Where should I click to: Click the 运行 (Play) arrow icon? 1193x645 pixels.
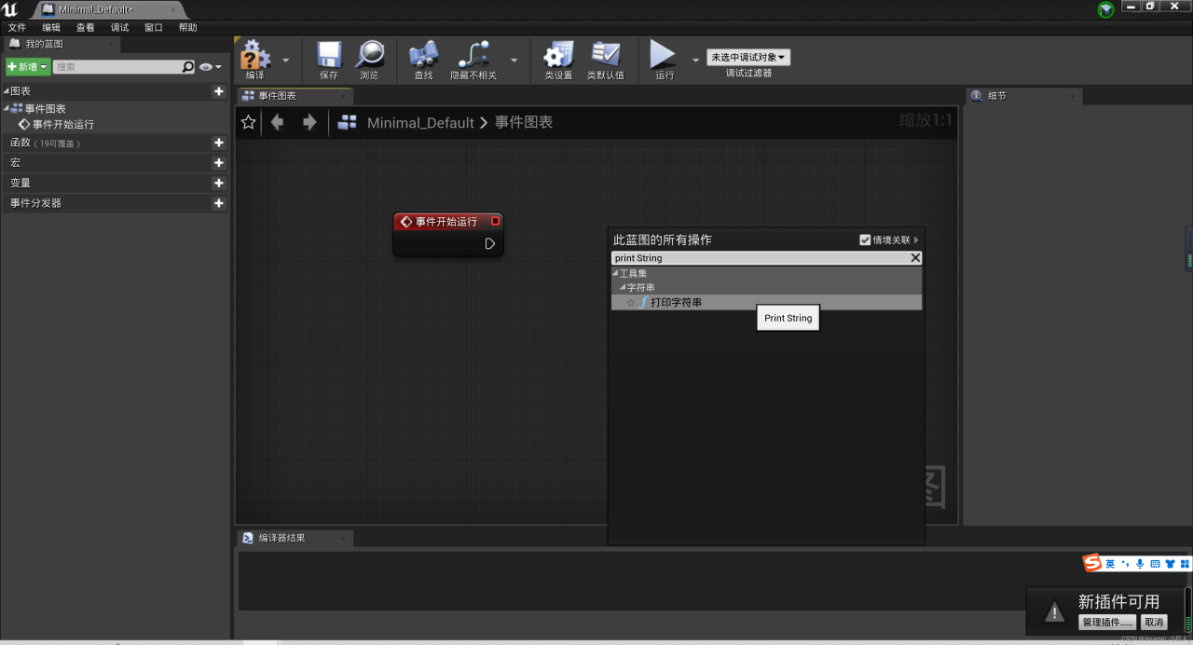click(663, 53)
